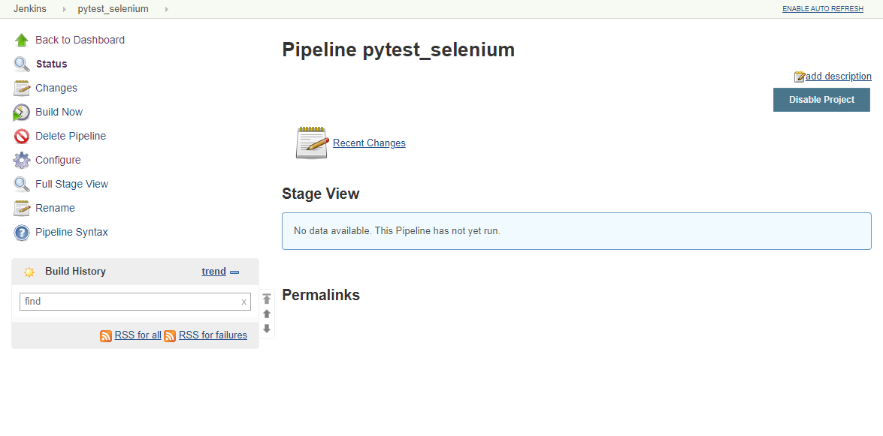Expand the pytest_selenium breadcrumb arrow
This screenshot has width=883, height=436.
click(166, 9)
